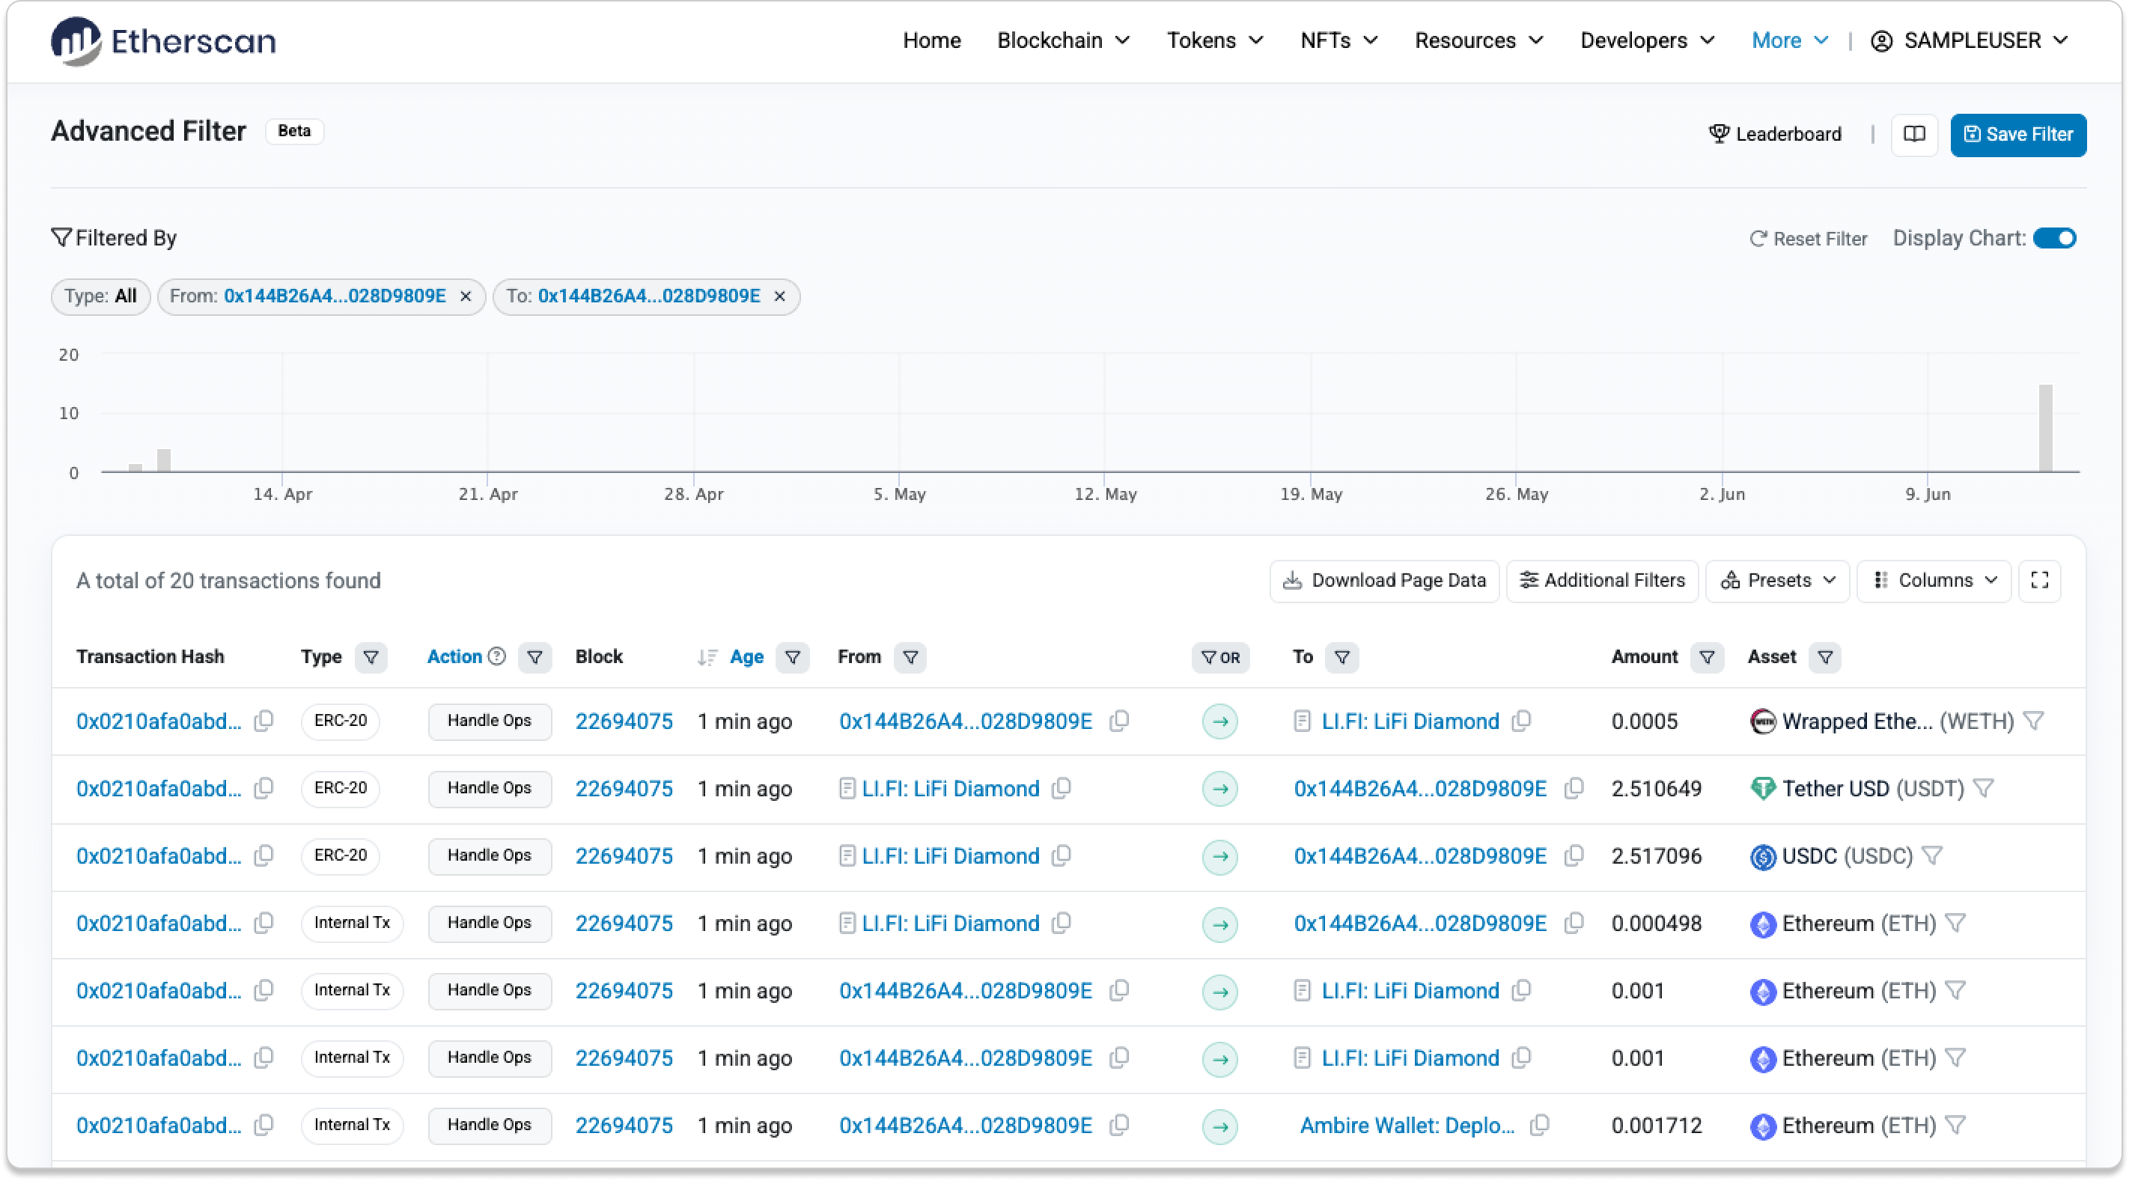Expand the Columns dropdown
This screenshot has width=2129, height=1181.
tap(1934, 580)
